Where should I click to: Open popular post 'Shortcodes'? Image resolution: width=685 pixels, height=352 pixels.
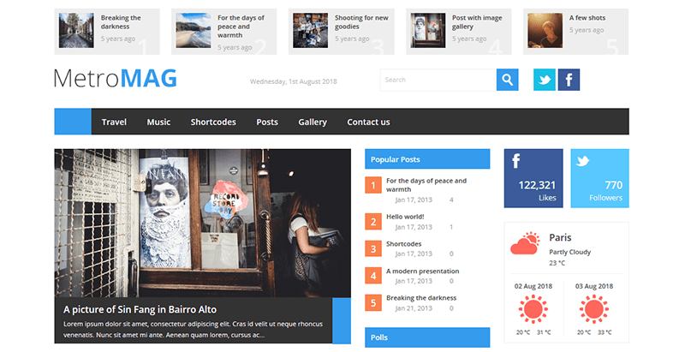[403, 244]
